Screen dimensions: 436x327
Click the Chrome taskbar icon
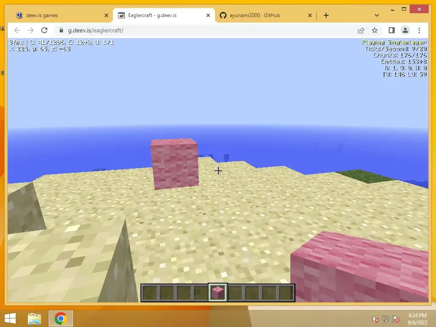coord(60,318)
